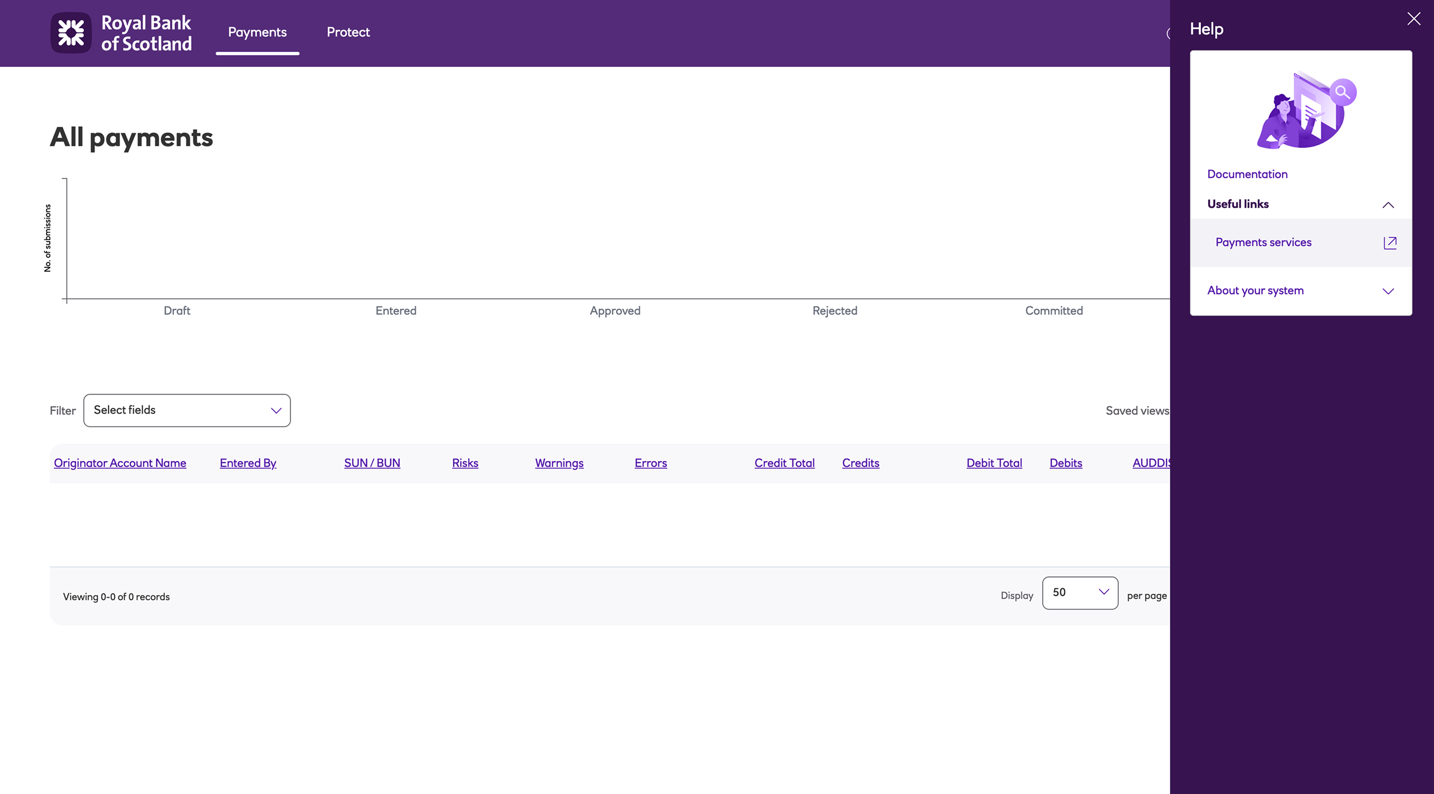1434x794 pixels.
Task: Click the external link icon beside Payments services
Action: 1390,243
